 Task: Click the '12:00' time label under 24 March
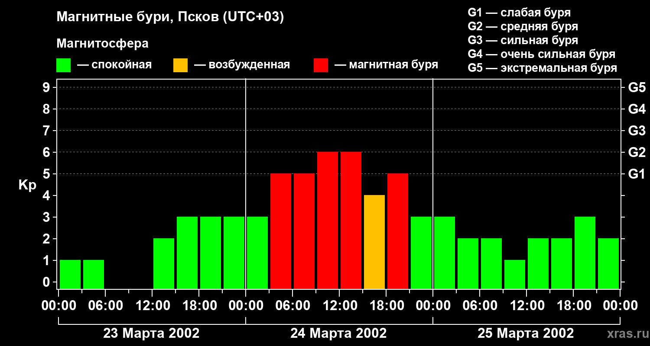[x=339, y=306]
